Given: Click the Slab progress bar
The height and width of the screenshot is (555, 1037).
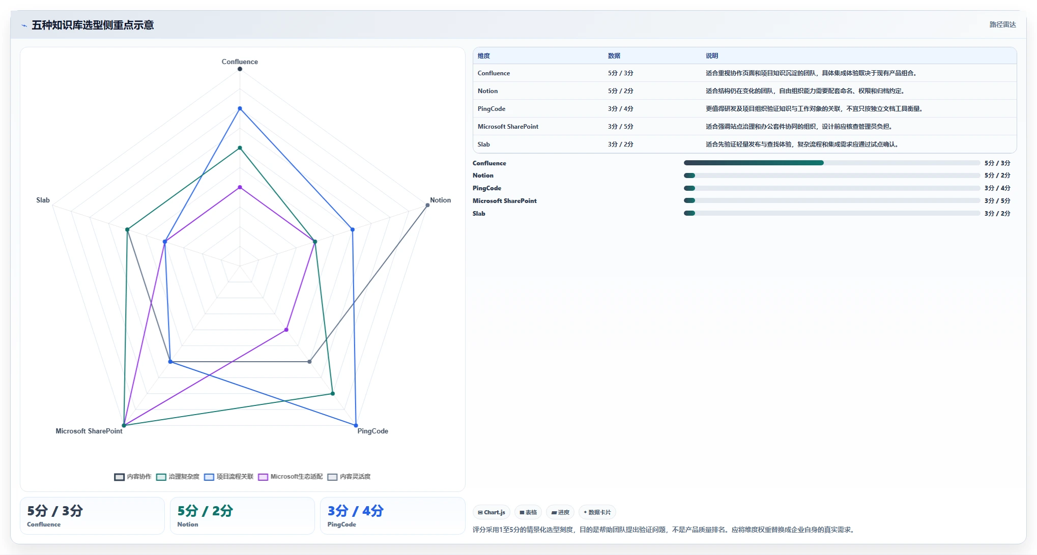Looking at the screenshot, I should [x=831, y=214].
